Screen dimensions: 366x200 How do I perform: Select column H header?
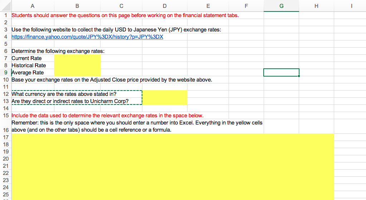click(316, 6)
